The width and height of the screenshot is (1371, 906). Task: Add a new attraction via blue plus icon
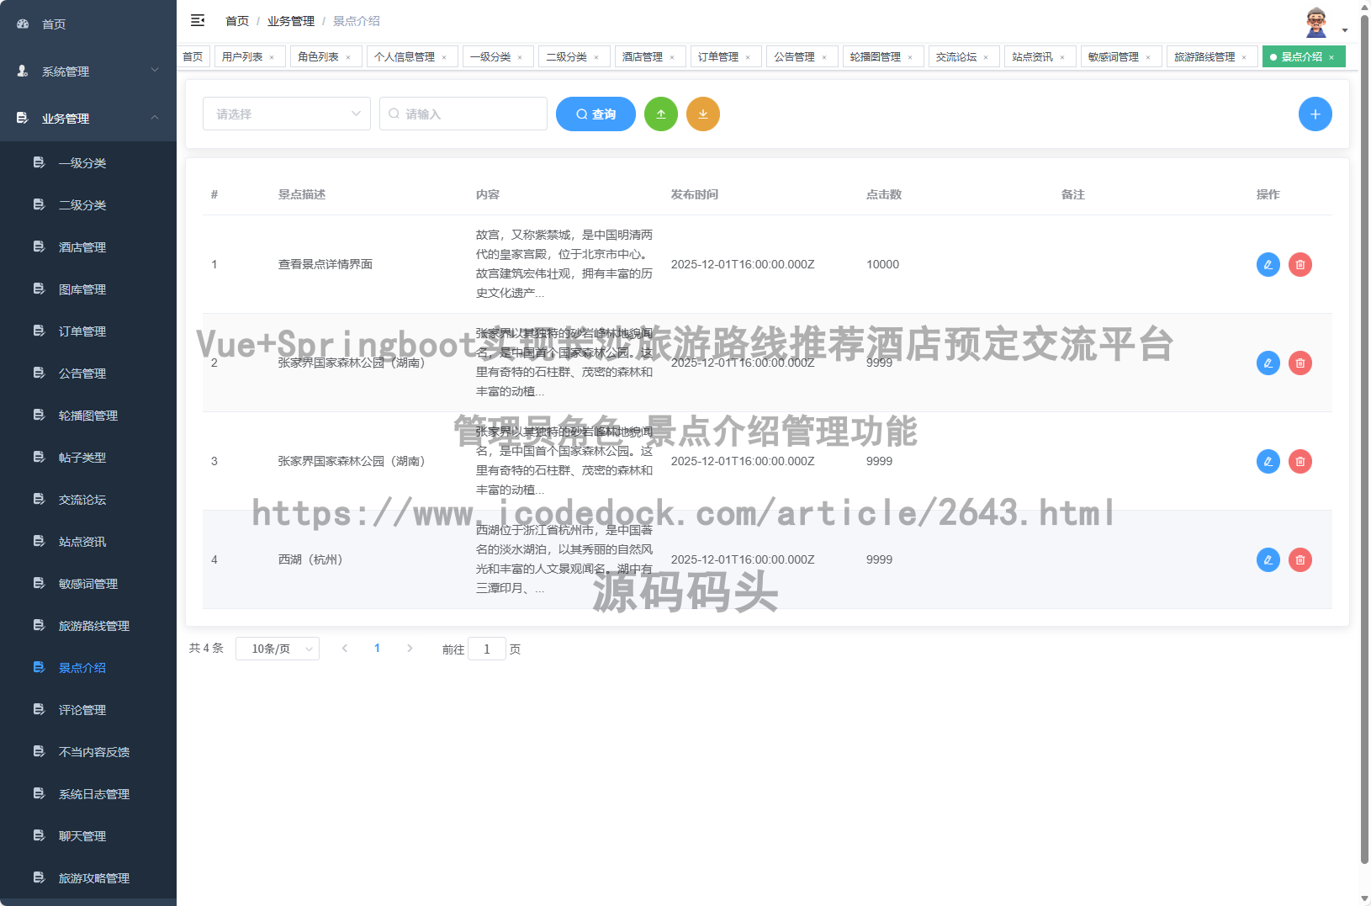1315,114
